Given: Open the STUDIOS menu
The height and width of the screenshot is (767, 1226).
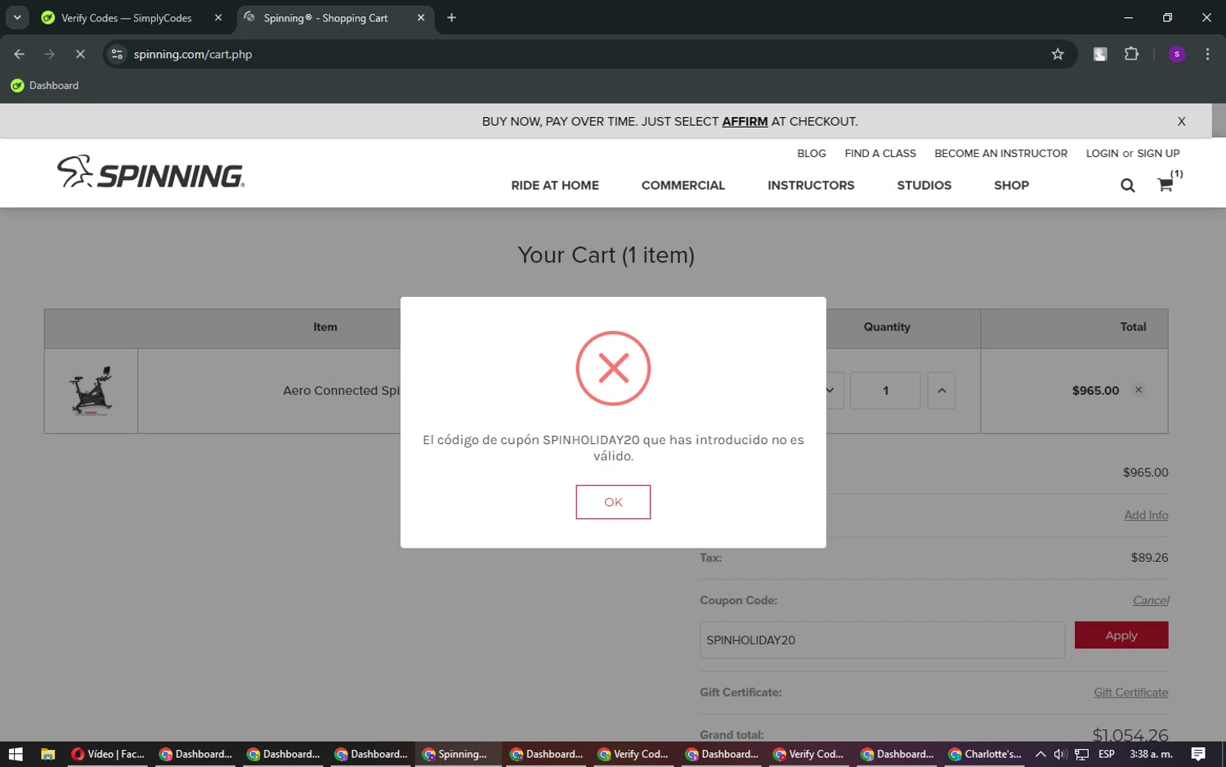Looking at the screenshot, I should tap(924, 186).
